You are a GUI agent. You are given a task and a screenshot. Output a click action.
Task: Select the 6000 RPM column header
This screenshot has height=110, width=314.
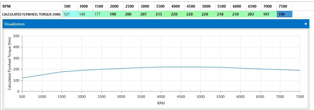tap(239, 6)
